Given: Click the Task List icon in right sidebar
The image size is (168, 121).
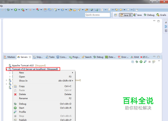Looking at the screenshot, I should [166, 31].
